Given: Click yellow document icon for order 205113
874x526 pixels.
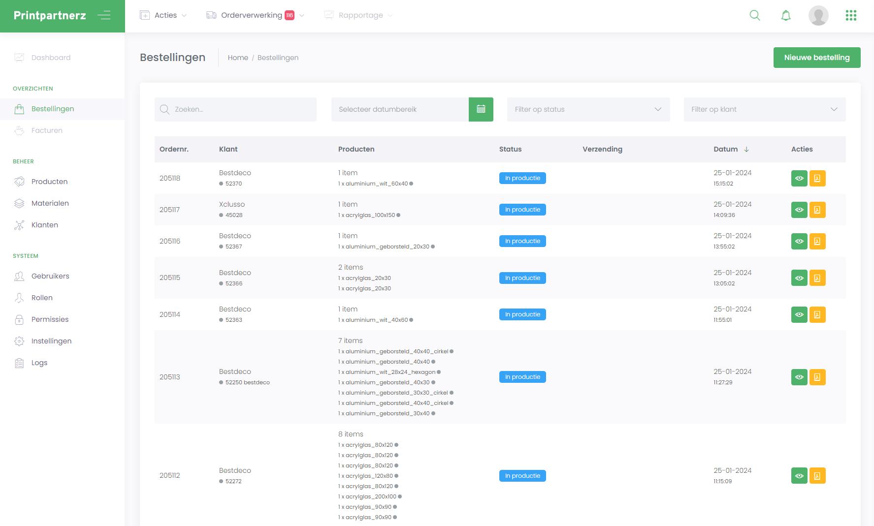Looking at the screenshot, I should [x=817, y=377].
